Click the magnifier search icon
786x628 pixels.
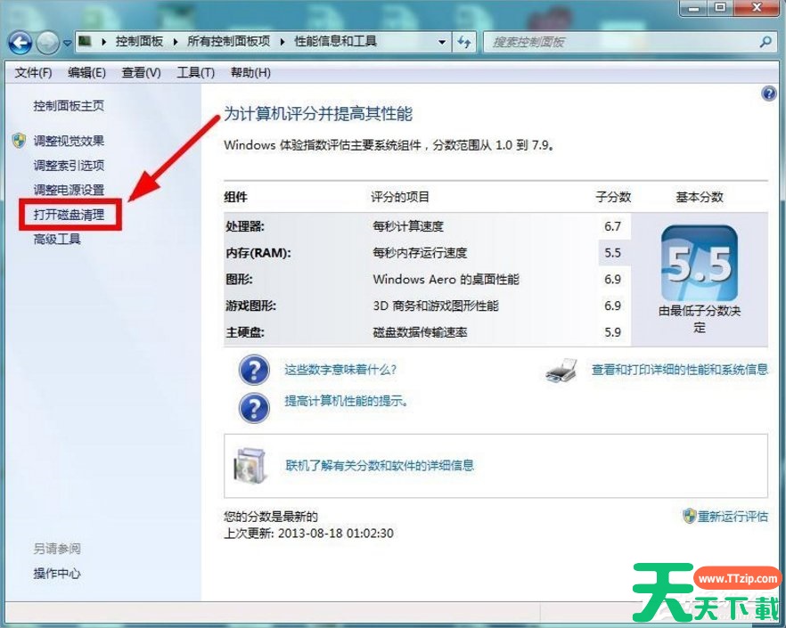coord(766,42)
